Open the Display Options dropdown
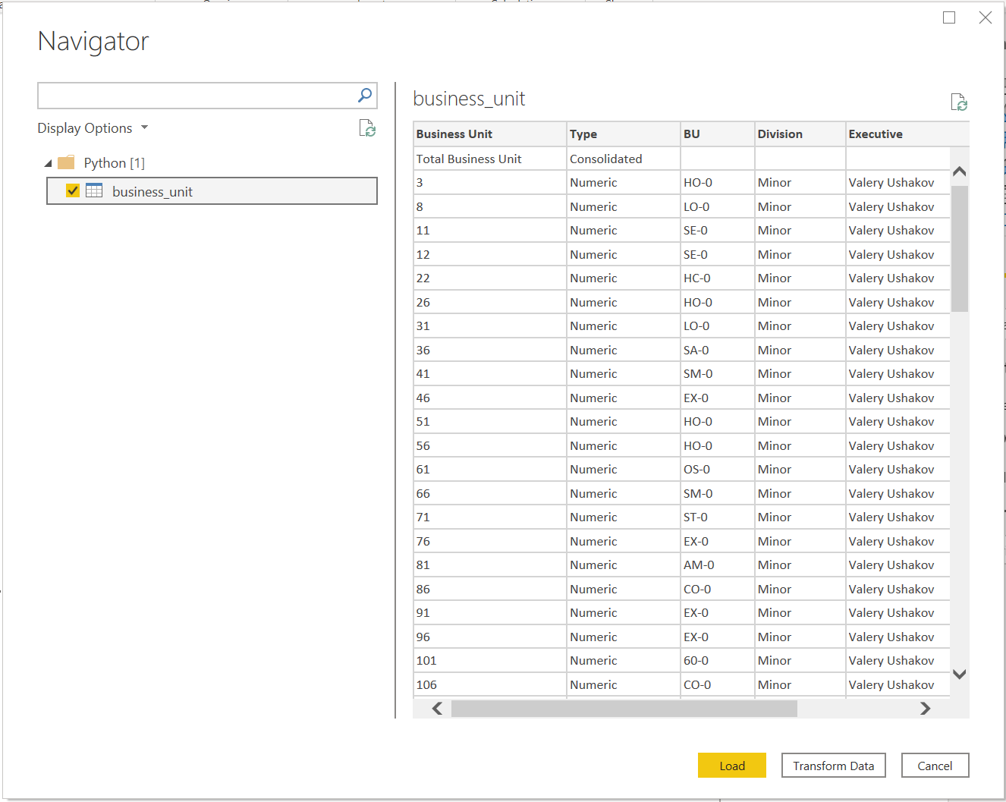This screenshot has width=1006, height=802. pyautogui.click(x=93, y=128)
